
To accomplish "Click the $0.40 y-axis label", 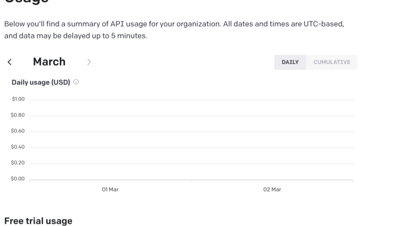I will click(x=18, y=147).
